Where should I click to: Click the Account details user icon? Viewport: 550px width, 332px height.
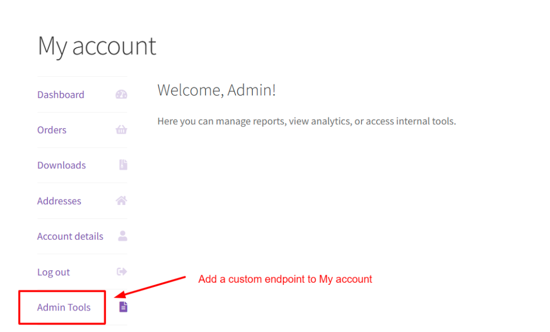pos(122,236)
